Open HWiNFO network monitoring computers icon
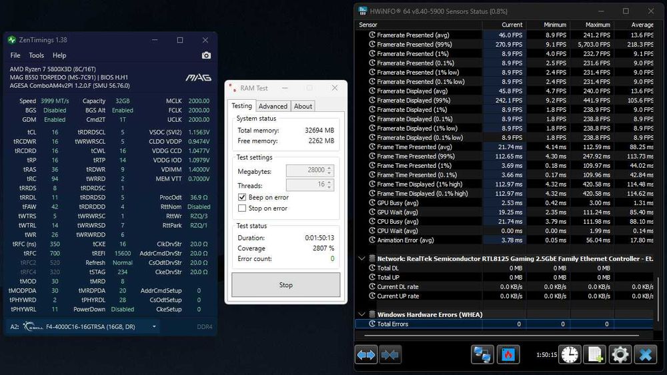 [482, 354]
